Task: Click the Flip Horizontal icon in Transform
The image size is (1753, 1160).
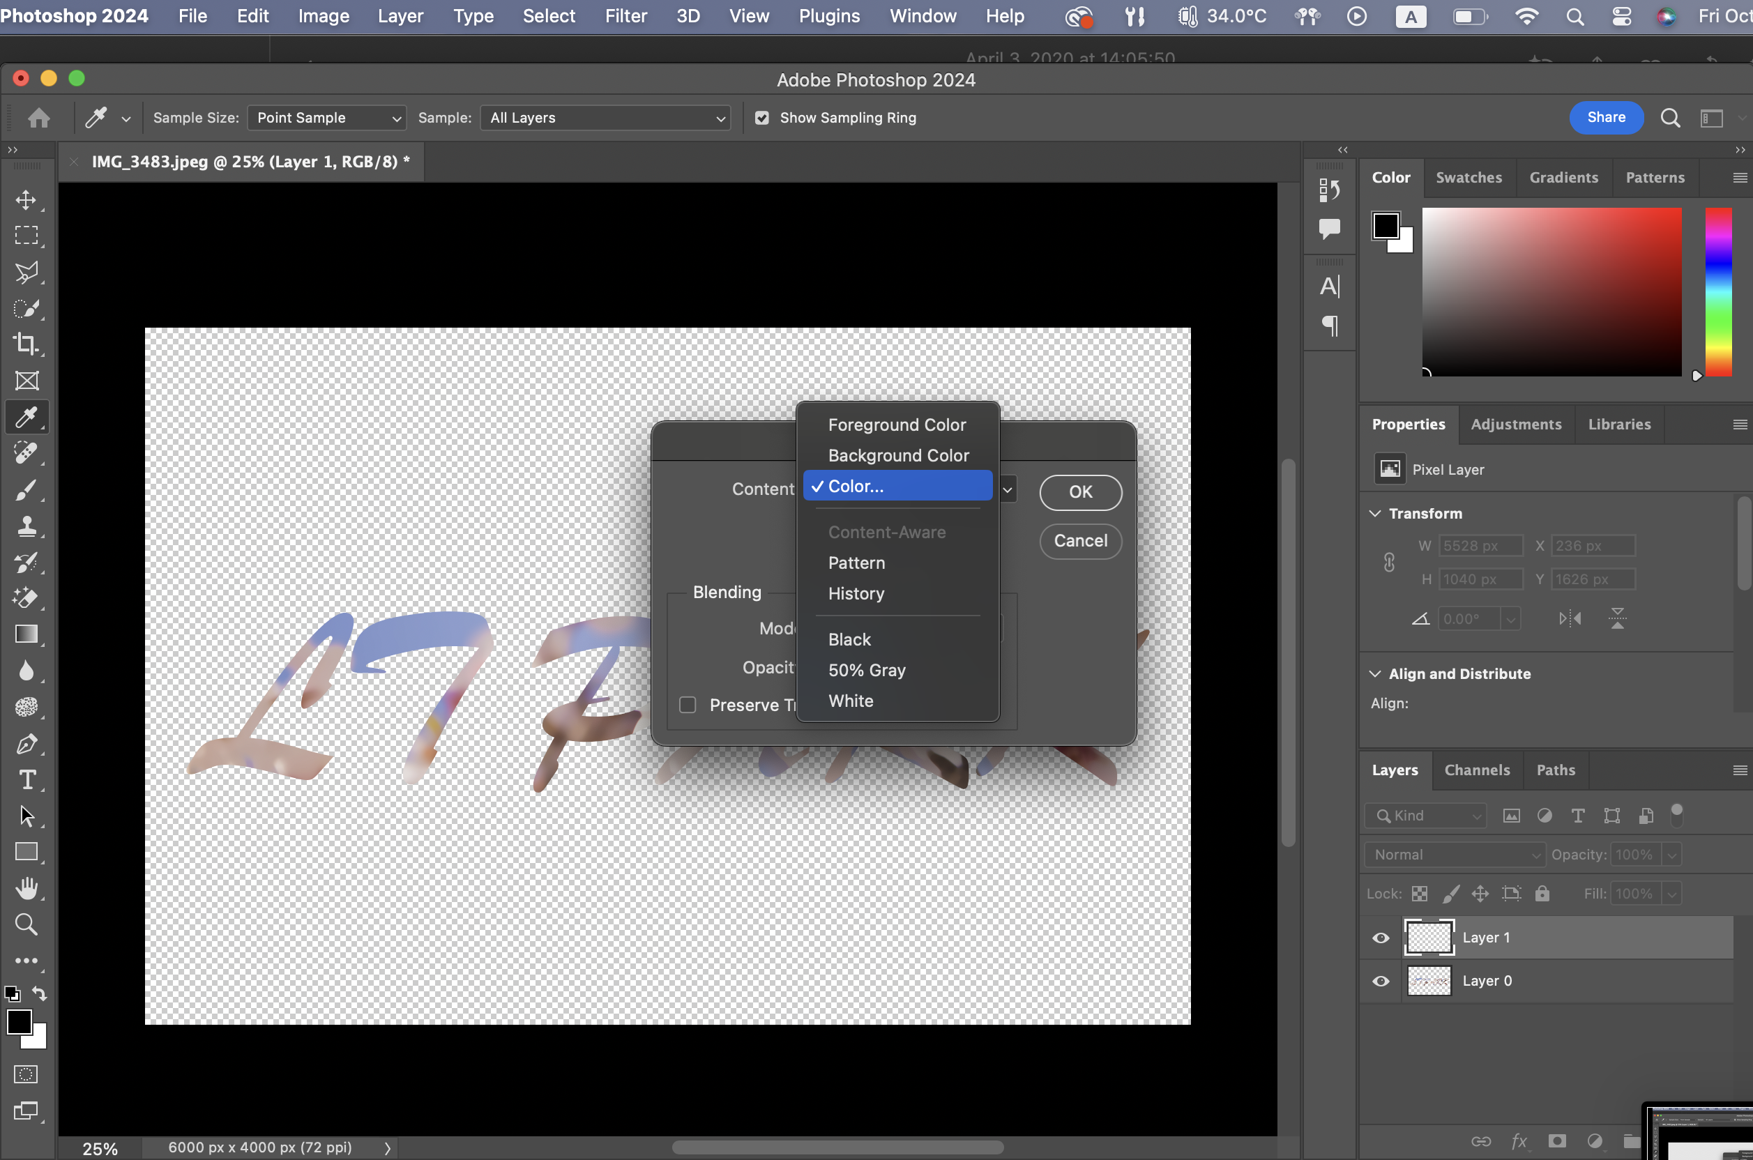Action: pos(1570,618)
